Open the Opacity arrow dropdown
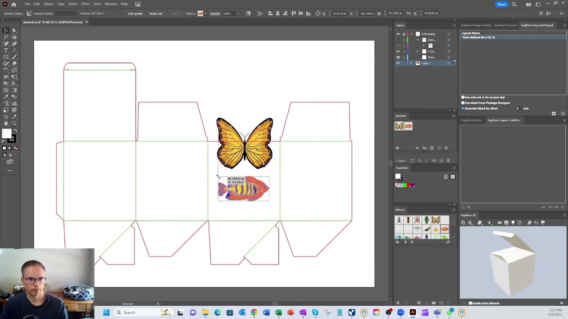Screen dimensions: 568x319 [238, 13]
